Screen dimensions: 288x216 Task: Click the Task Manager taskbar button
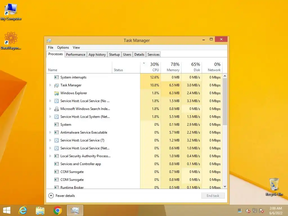pyautogui.click(x=75, y=210)
